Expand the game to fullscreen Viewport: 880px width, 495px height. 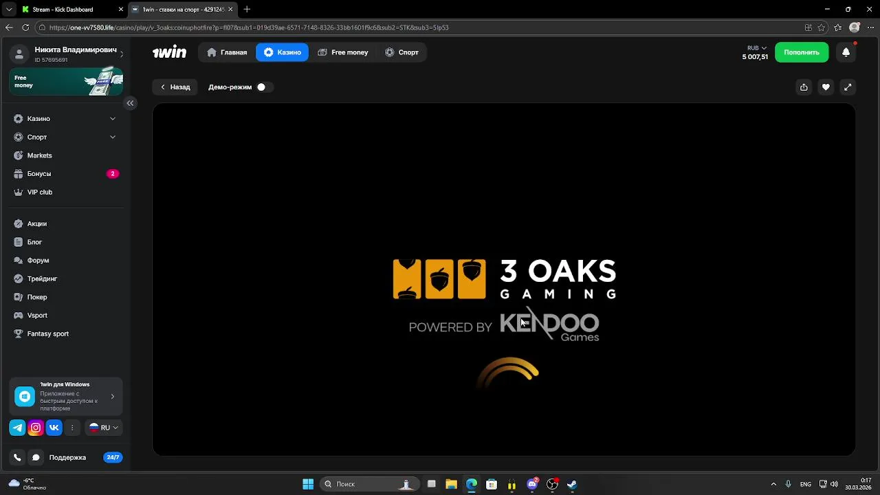click(848, 87)
